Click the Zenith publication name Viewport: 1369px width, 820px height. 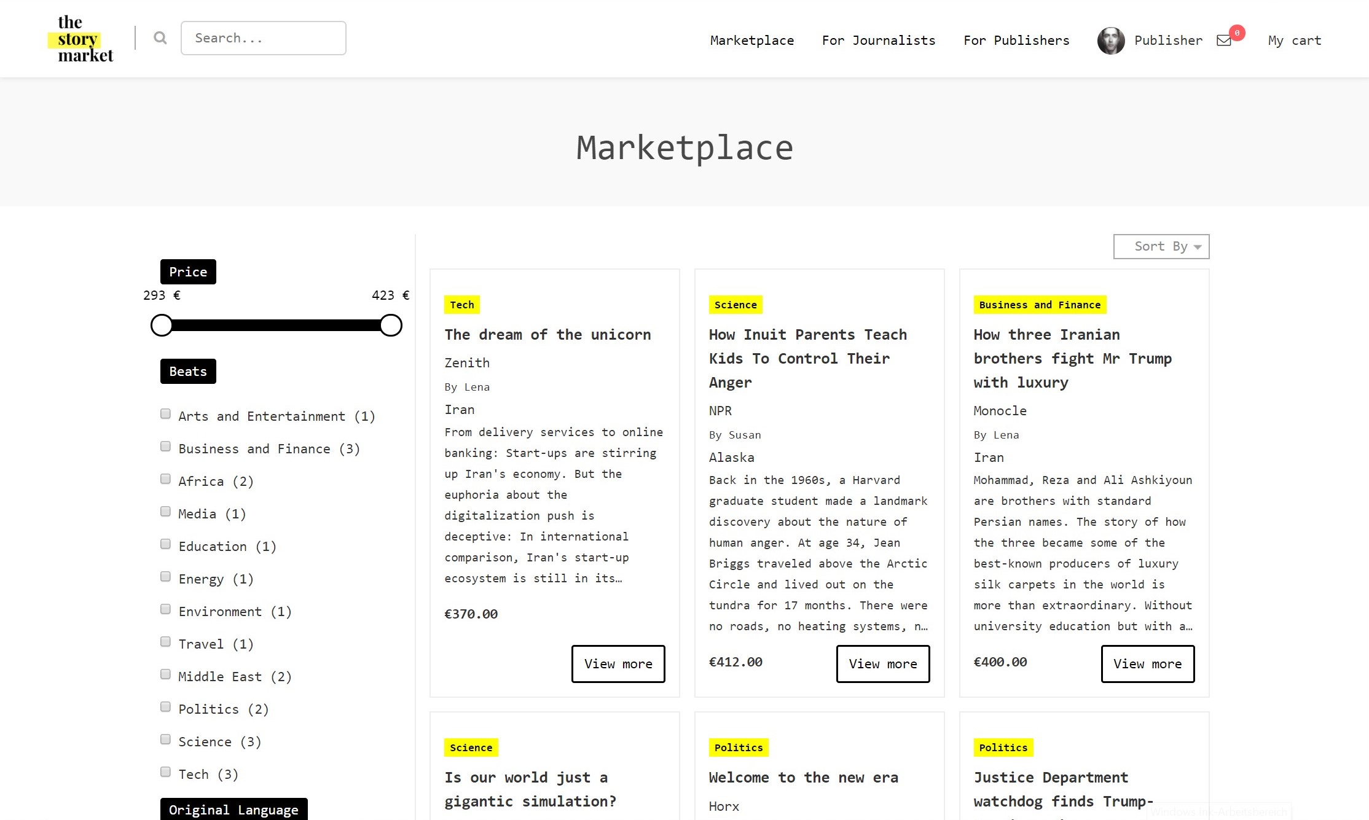(x=467, y=363)
